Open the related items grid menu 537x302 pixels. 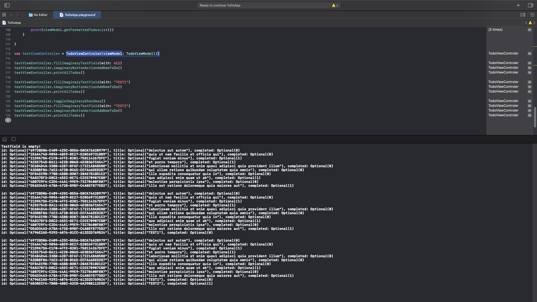pyautogui.click(x=4, y=15)
